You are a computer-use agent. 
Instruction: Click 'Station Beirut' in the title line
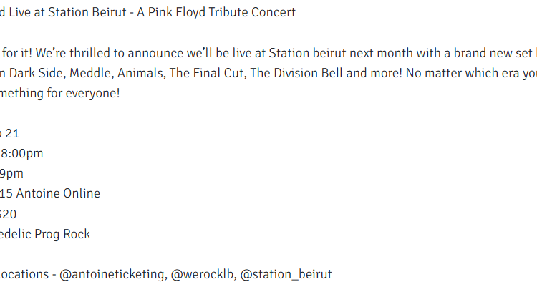tap(87, 13)
